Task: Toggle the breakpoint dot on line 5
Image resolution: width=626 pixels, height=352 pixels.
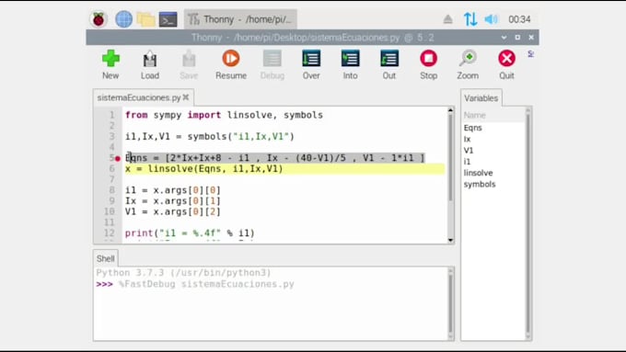Action: [x=118, y=158]
